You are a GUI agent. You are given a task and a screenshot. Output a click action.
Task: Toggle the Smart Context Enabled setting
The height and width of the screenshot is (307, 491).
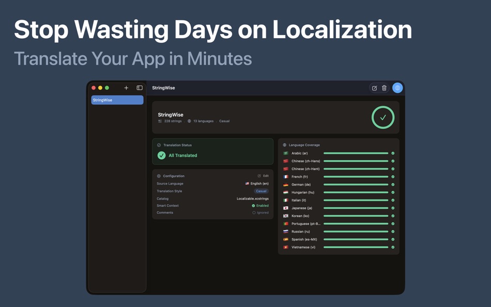[260, 205]
